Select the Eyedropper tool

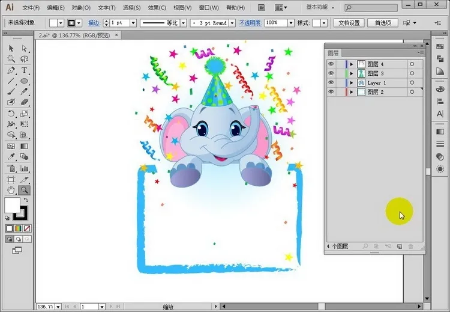(11, 157)
